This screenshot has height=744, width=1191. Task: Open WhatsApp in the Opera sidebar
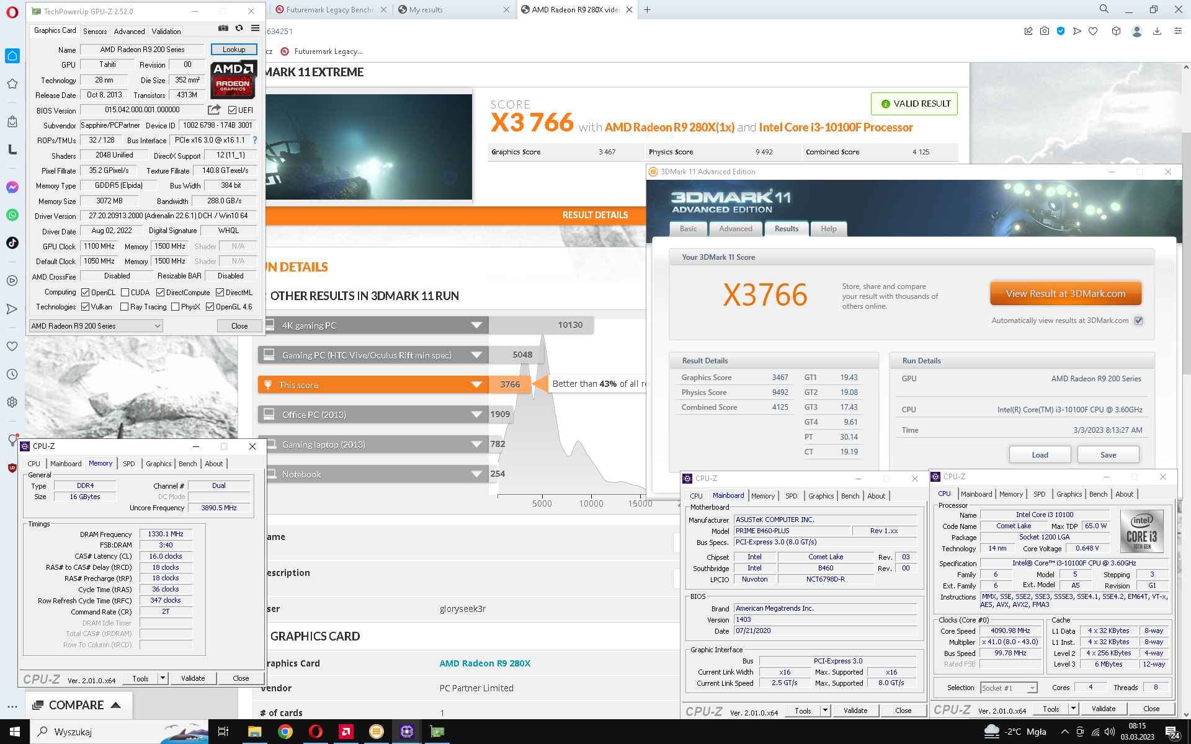pos(12,215)
